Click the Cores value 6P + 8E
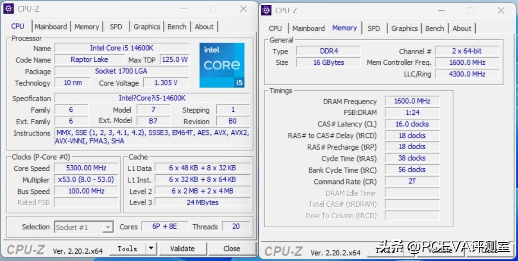 tap(164, 226)
